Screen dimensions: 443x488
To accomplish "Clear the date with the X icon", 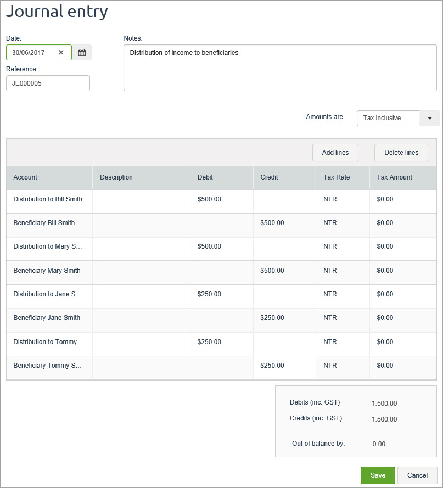I will (x=61, y=53).
